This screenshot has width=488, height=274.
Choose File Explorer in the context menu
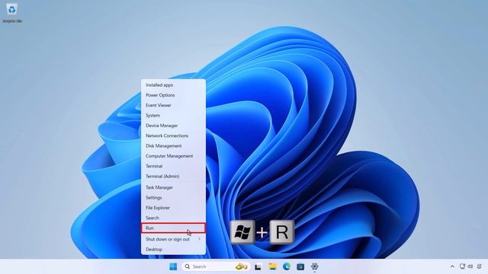[173, 208]
